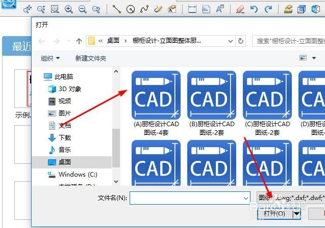
Task: Select 3D 对象 folder
Action: coord(64,89)
